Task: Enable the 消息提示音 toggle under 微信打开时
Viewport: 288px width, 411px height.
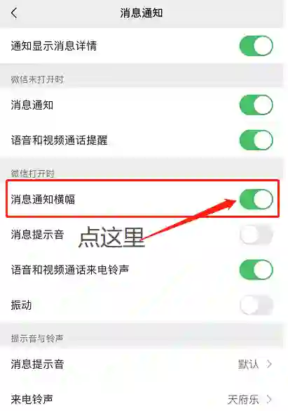Action: pyautogui.click(x=256, y=235)
